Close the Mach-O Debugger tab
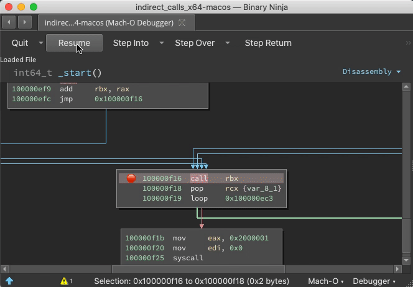Screen dimensions: 413x287 [182, 23]
